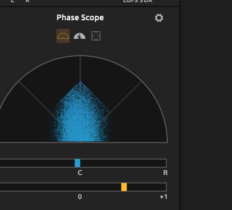Open Phase Scope settings gear

pyautogui.click(x=159, y=18)
